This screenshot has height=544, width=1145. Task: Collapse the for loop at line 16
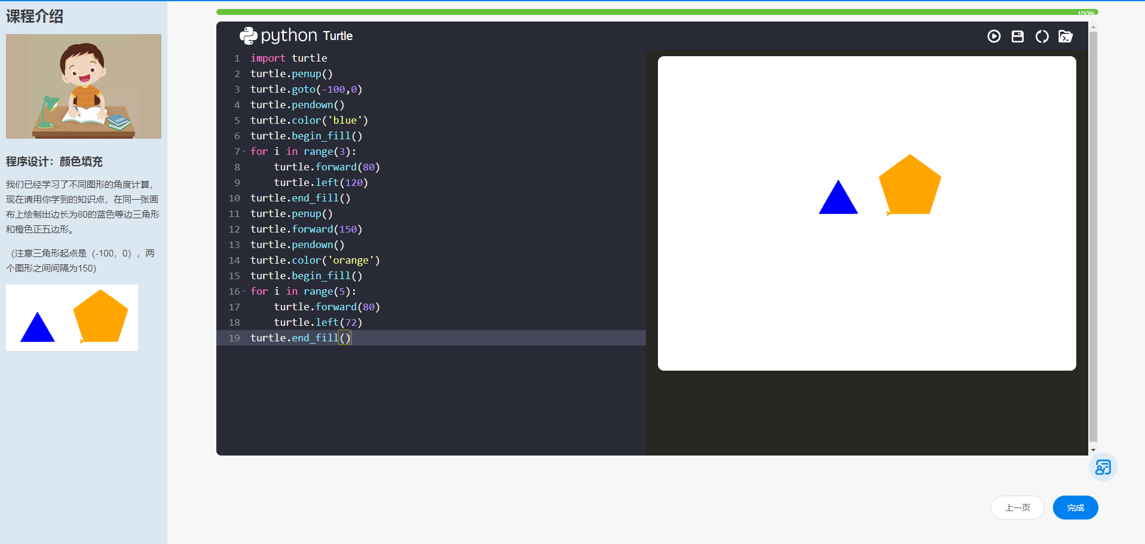click(x=244, y=292)
